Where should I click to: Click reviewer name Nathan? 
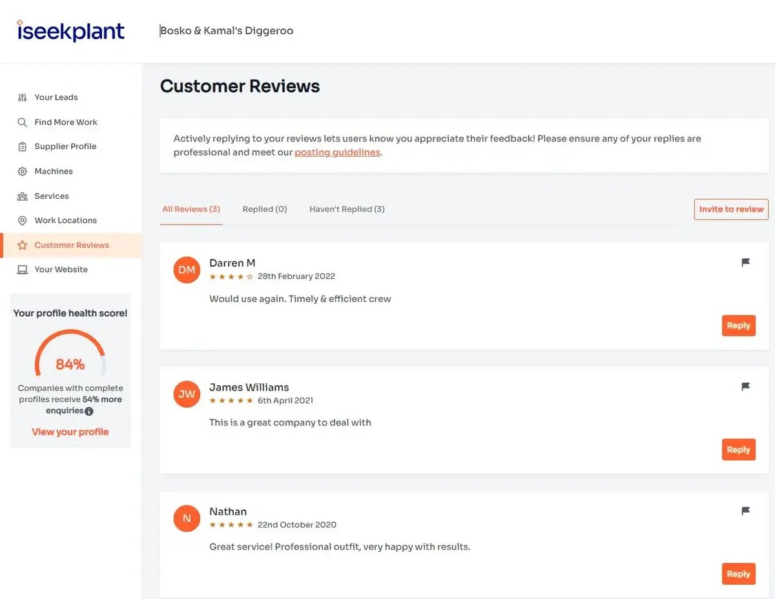pyautogui.click(x=228, y=511)
